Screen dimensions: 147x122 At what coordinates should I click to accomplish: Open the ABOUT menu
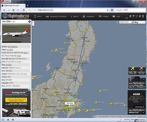pos(75,16)
